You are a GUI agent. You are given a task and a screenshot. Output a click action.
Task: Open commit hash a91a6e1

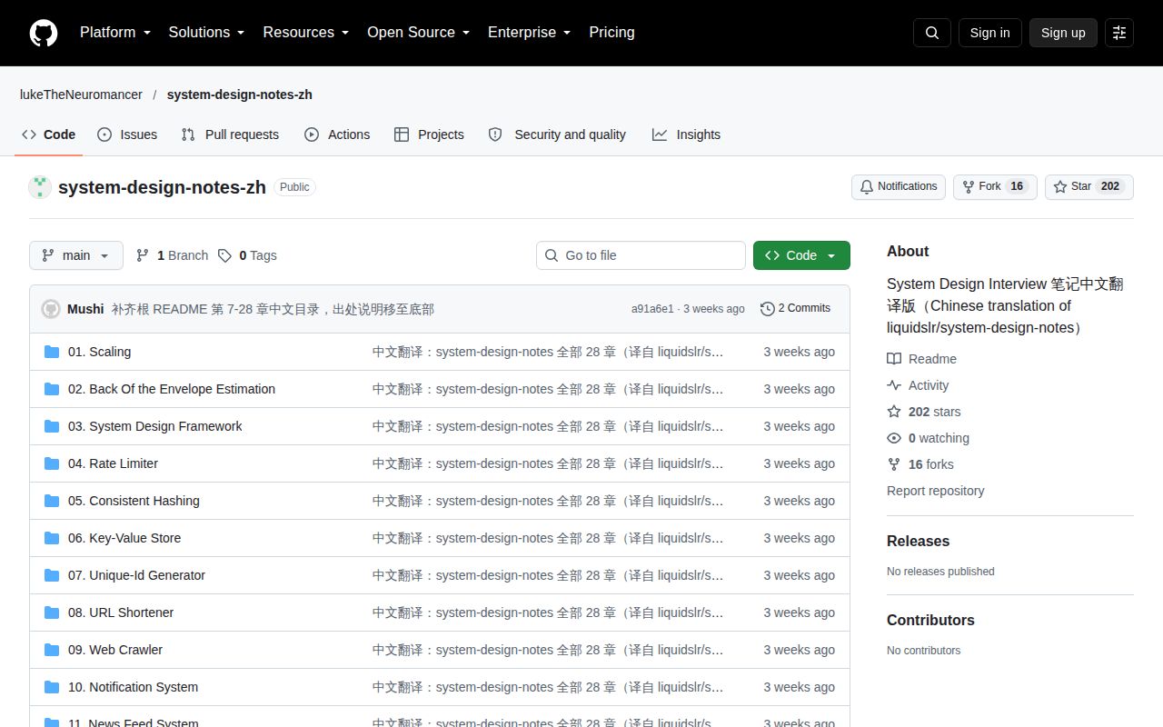pyautogui.click(x=652, y=309)
